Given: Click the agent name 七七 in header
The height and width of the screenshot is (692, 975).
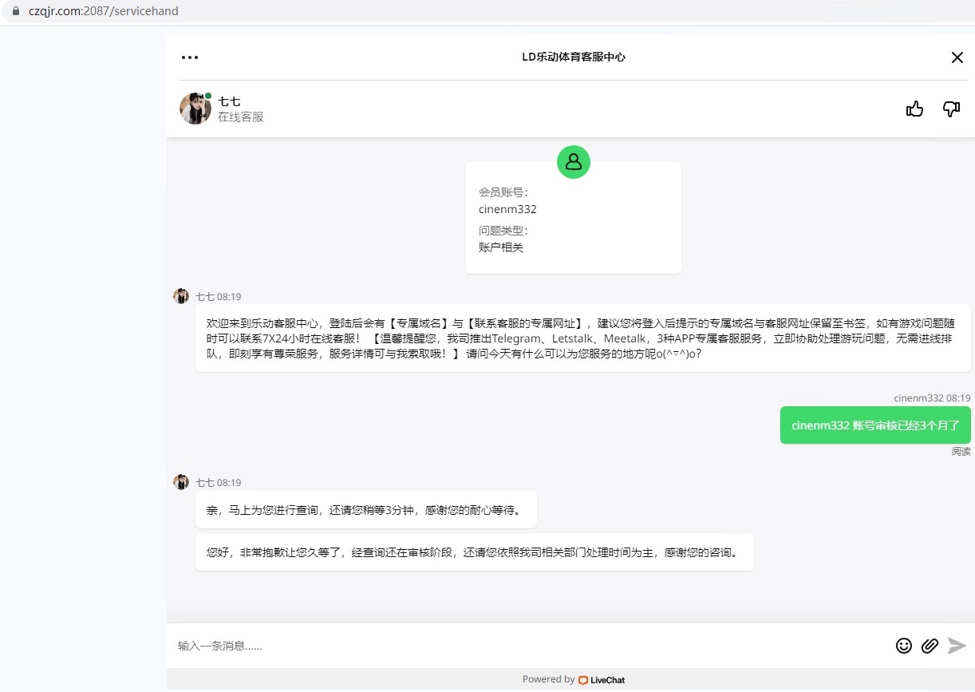Looking at the screenshot, I should (229, 101).
